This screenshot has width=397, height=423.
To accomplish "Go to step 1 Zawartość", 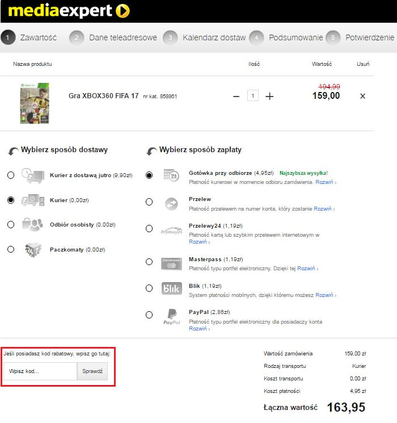I will click(x=29, y=37).
